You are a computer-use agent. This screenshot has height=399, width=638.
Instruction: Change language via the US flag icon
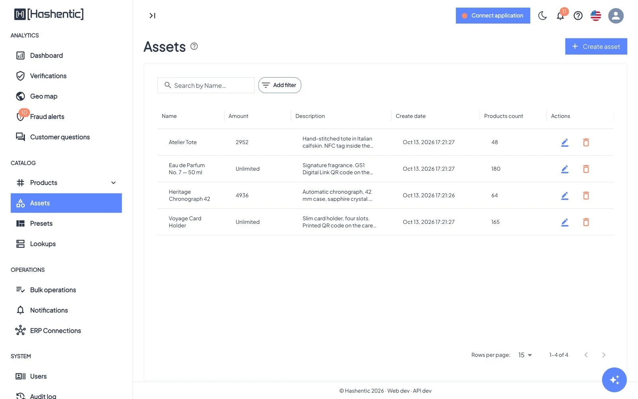[596, 16]
